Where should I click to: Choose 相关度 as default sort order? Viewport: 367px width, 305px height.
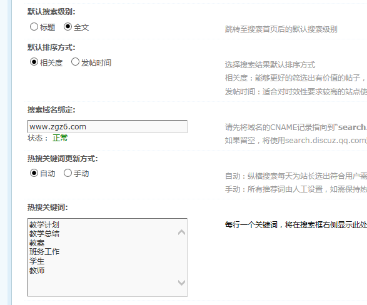[34, 62]
